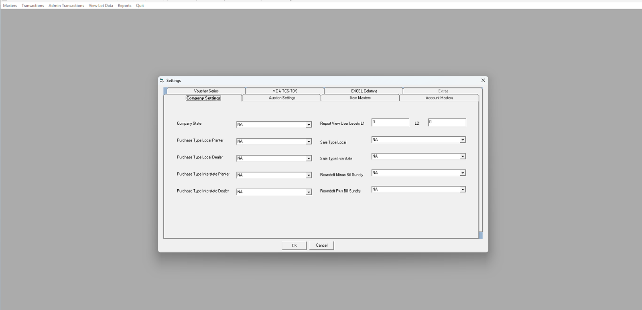Select the EXCEL Columns tab

364,91
